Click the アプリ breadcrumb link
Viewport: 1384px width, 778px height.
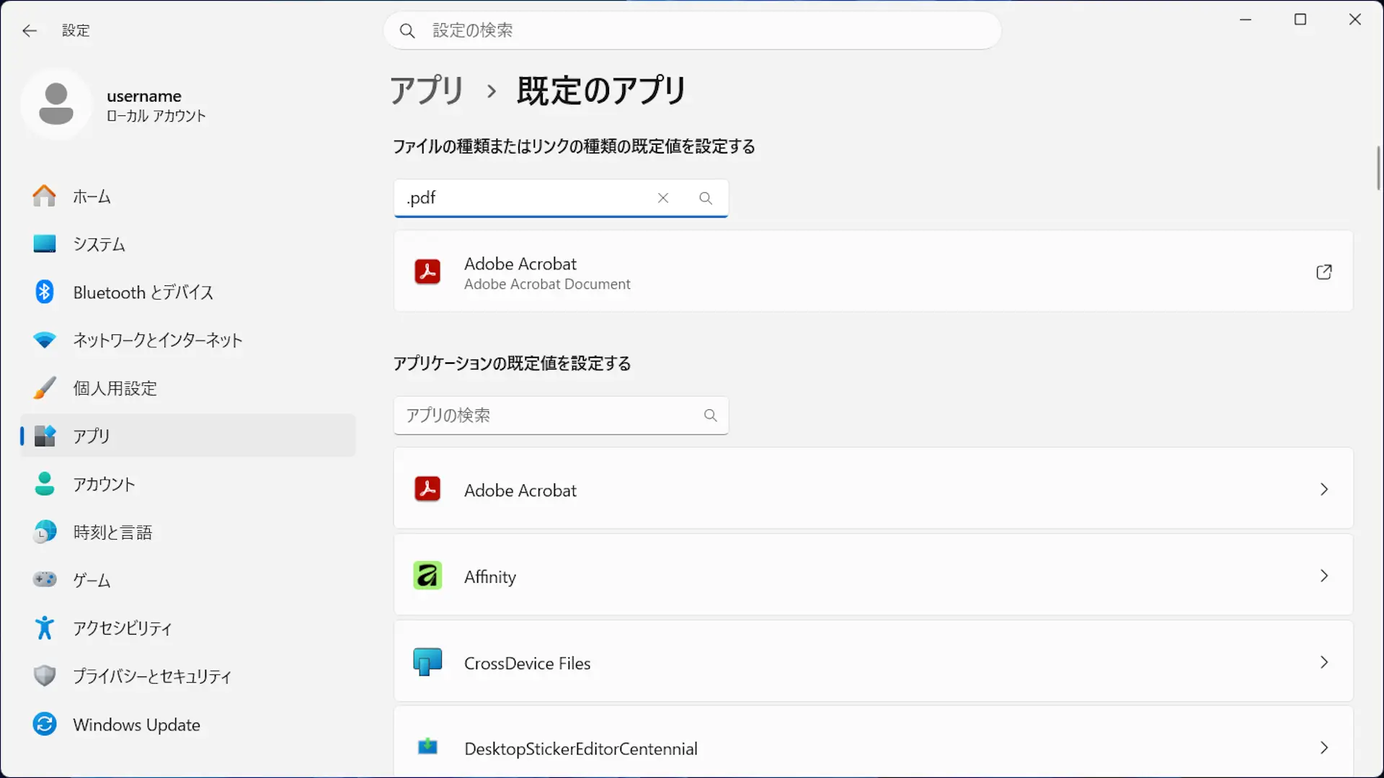pyautogui.click(x=427, y=91)
